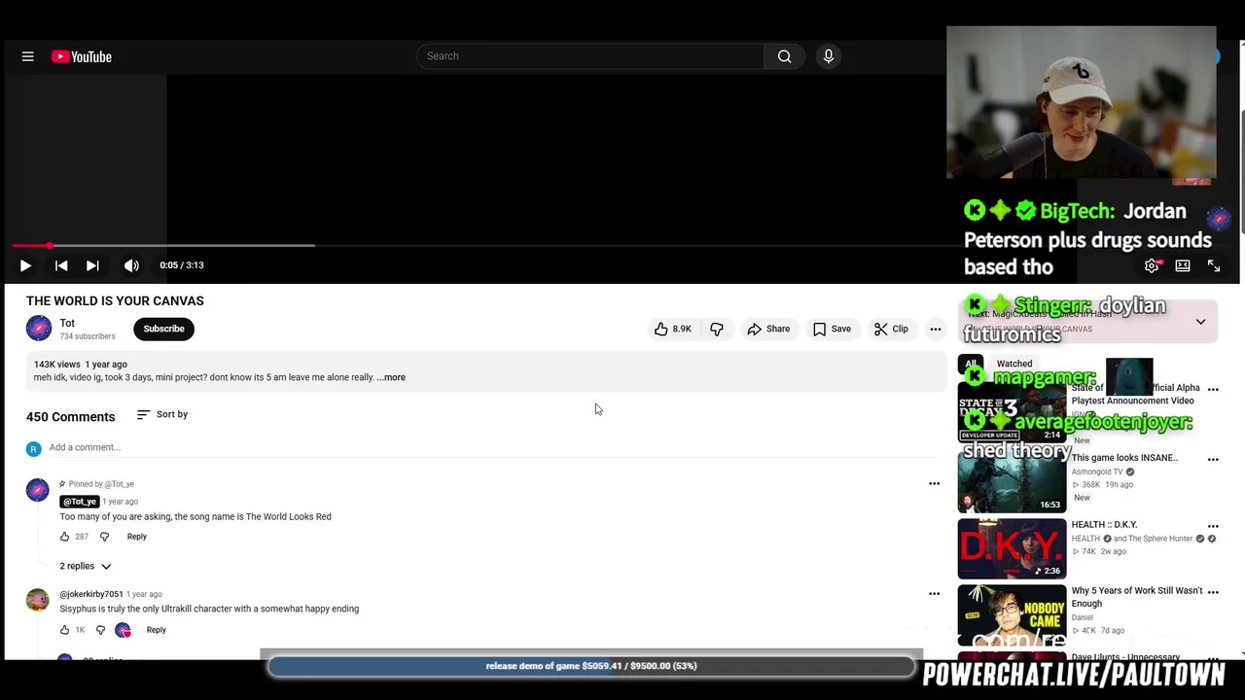Open HEALTH :: D.K.Y. video thumbnail
Screen dimensions: 1245x700
[1012, 549]
